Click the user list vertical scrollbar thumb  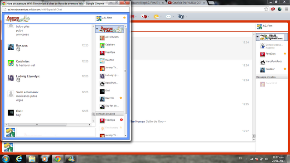[126, 71]
